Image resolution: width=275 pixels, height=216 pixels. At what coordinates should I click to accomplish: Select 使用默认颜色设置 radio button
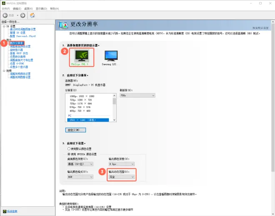pyautogui.click(x=69, y=149)
